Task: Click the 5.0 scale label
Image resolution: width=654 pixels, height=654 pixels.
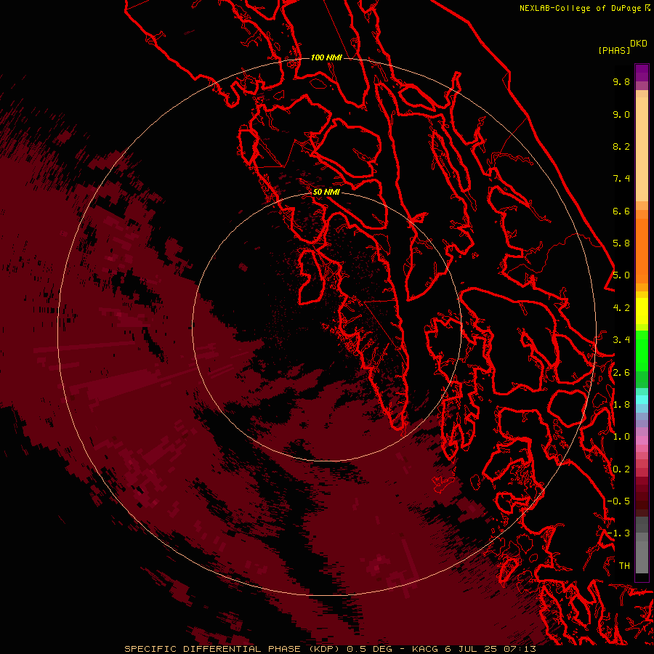Action: pos(621,275)
